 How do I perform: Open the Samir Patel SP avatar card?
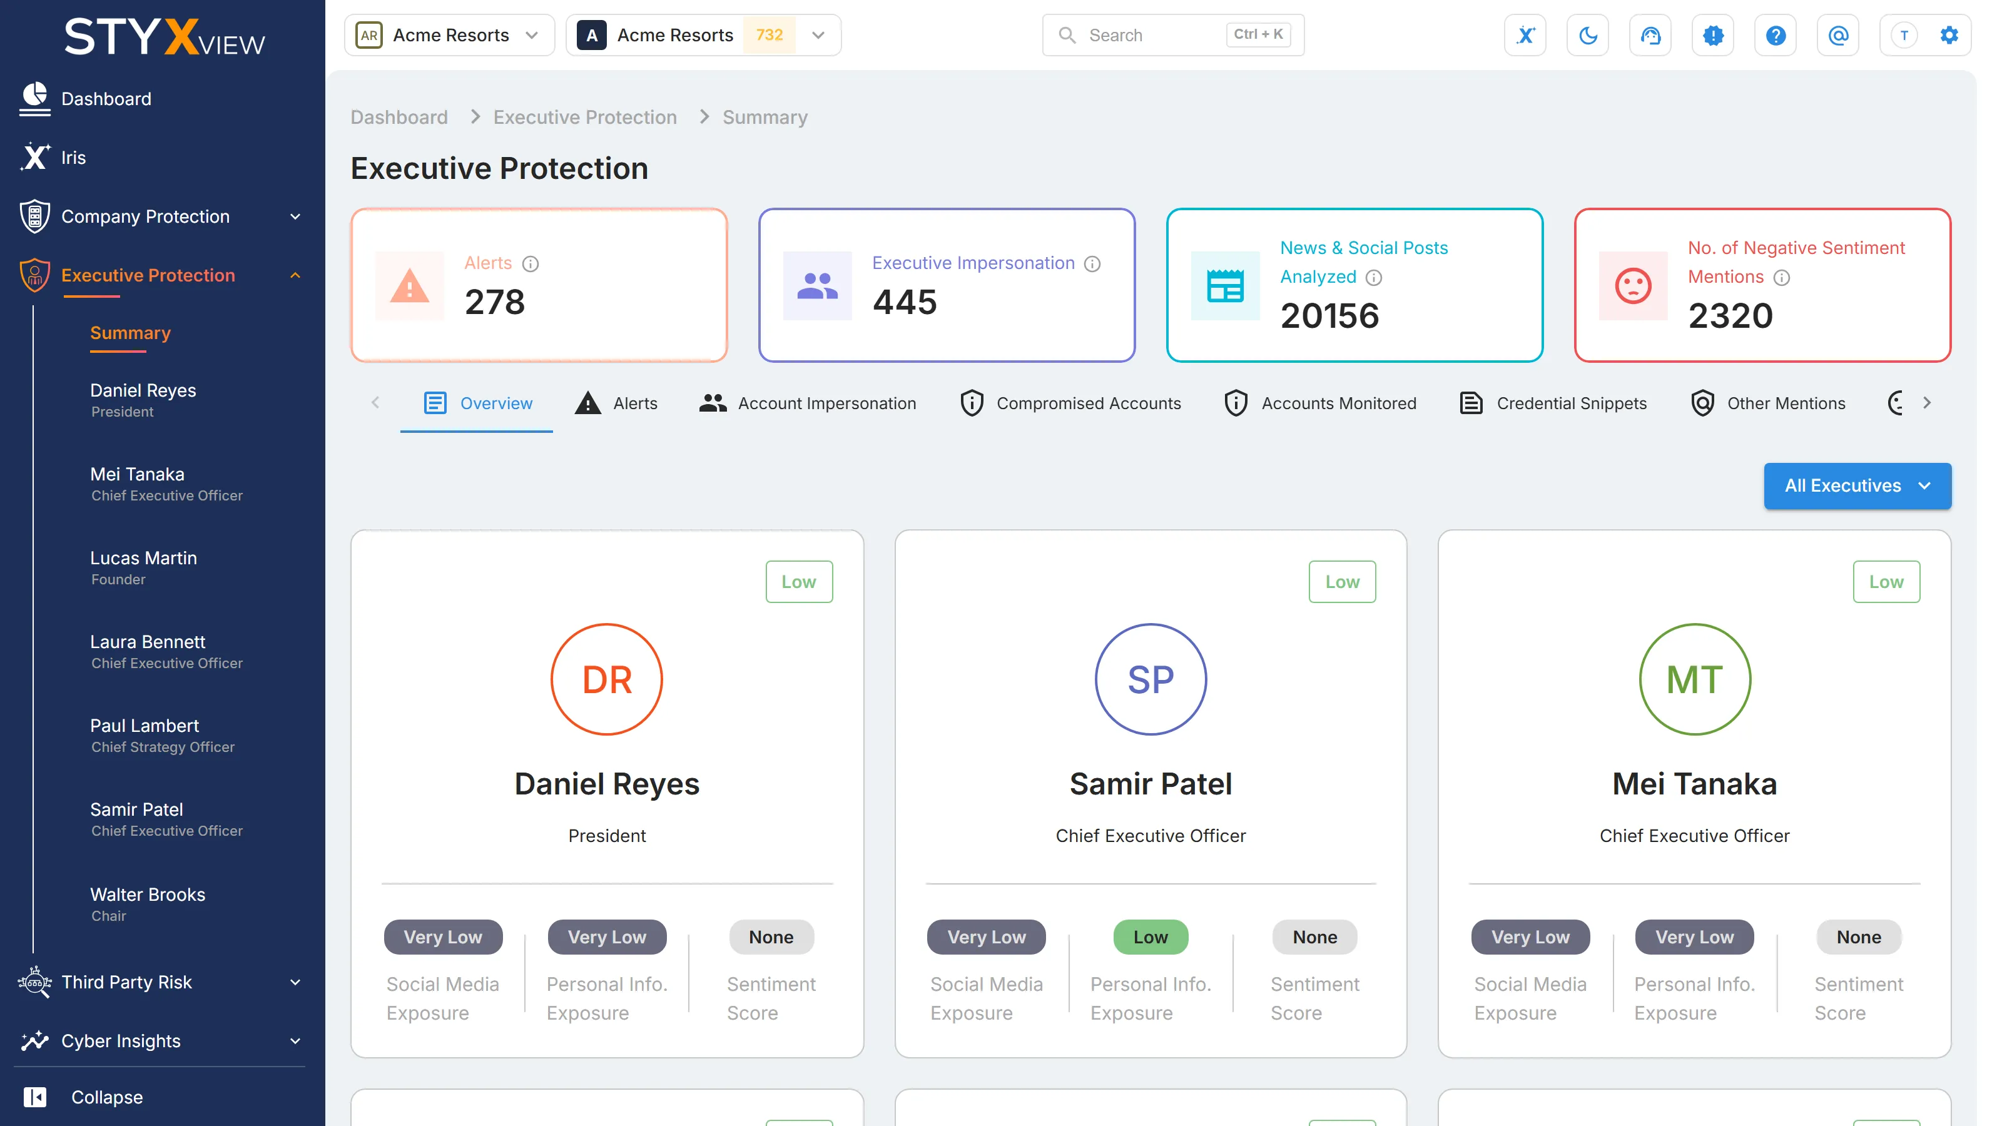tap(1151, 679)
